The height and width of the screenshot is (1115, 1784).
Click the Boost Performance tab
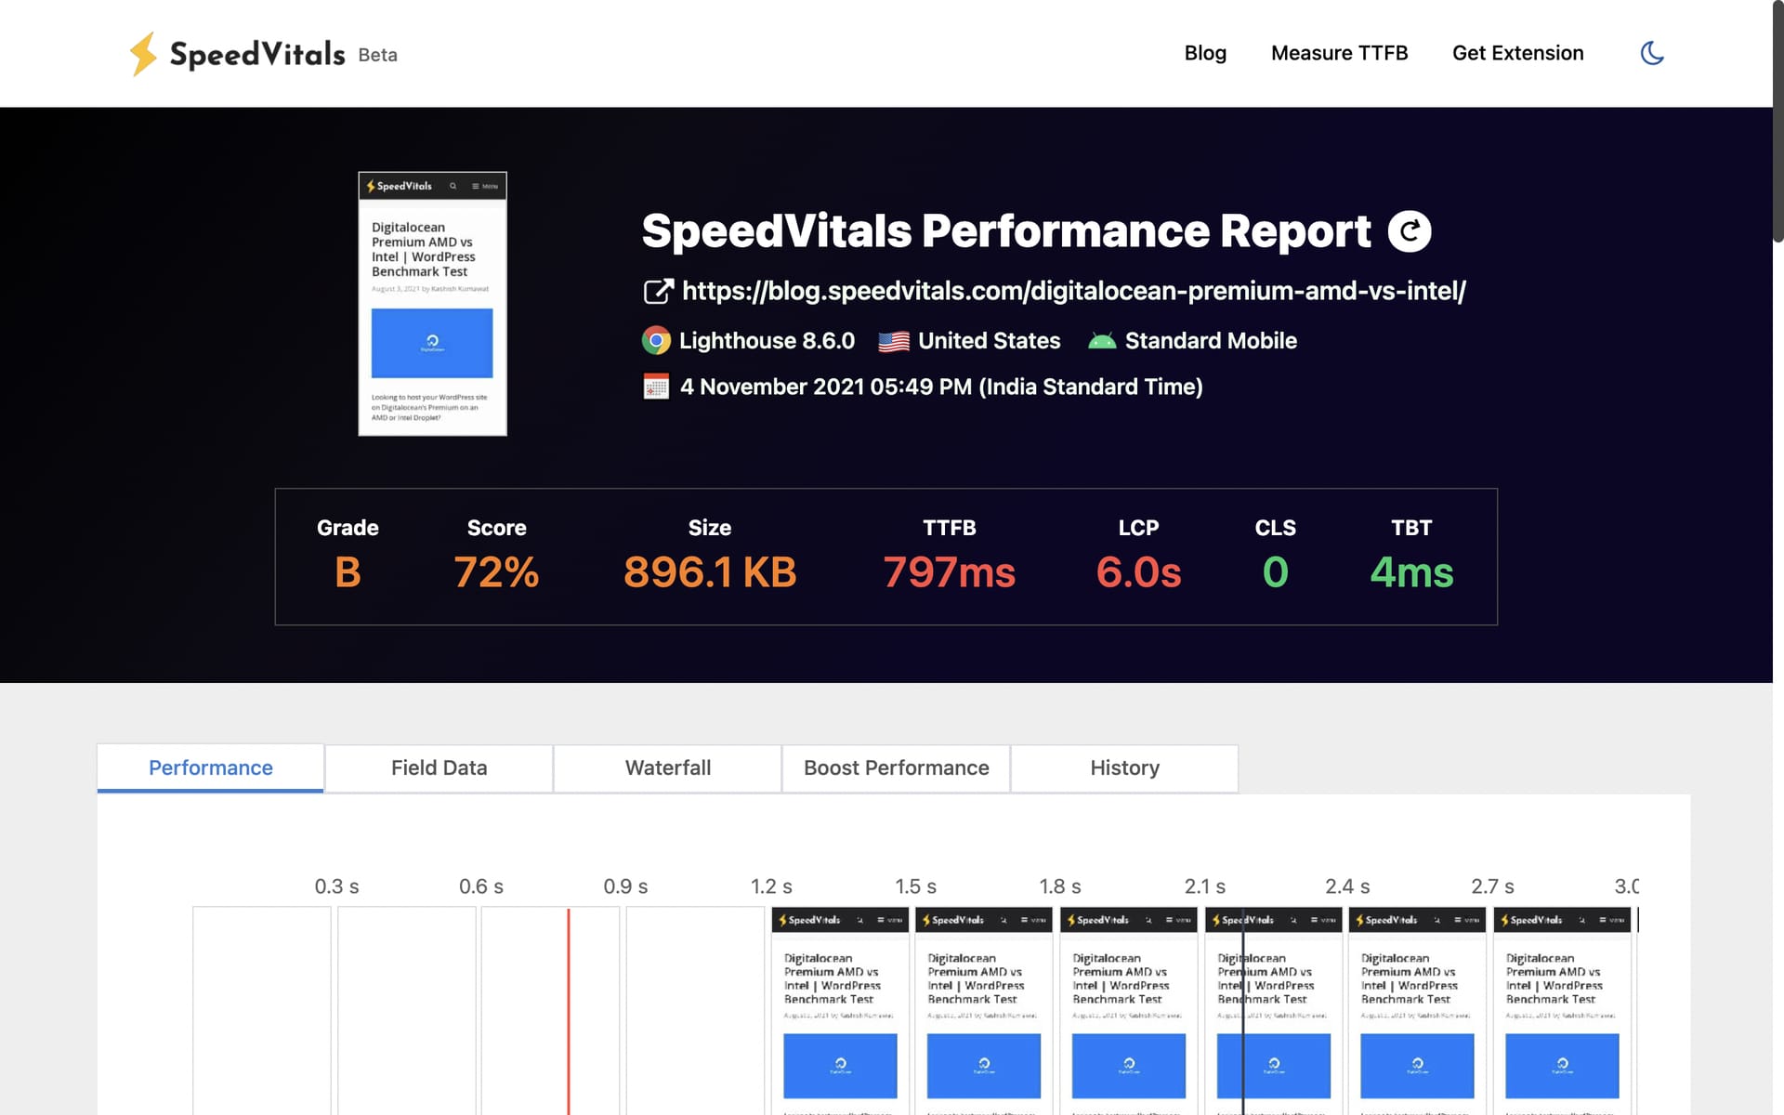click(897, 768)
